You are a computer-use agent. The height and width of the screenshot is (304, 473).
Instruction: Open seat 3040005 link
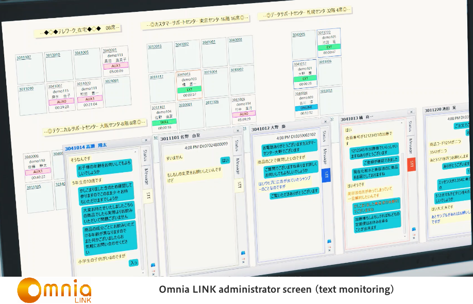[x=299, y=35]
